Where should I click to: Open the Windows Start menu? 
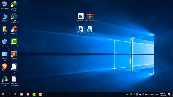point(3,95)
